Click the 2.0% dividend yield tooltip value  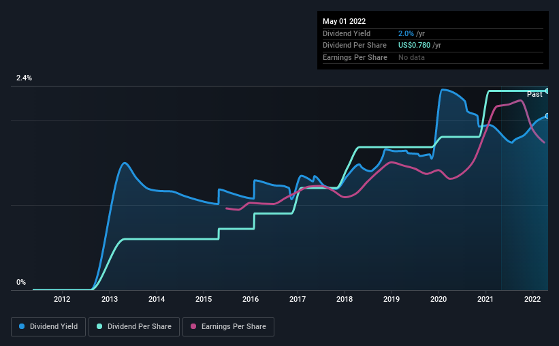tap(406, 33)
